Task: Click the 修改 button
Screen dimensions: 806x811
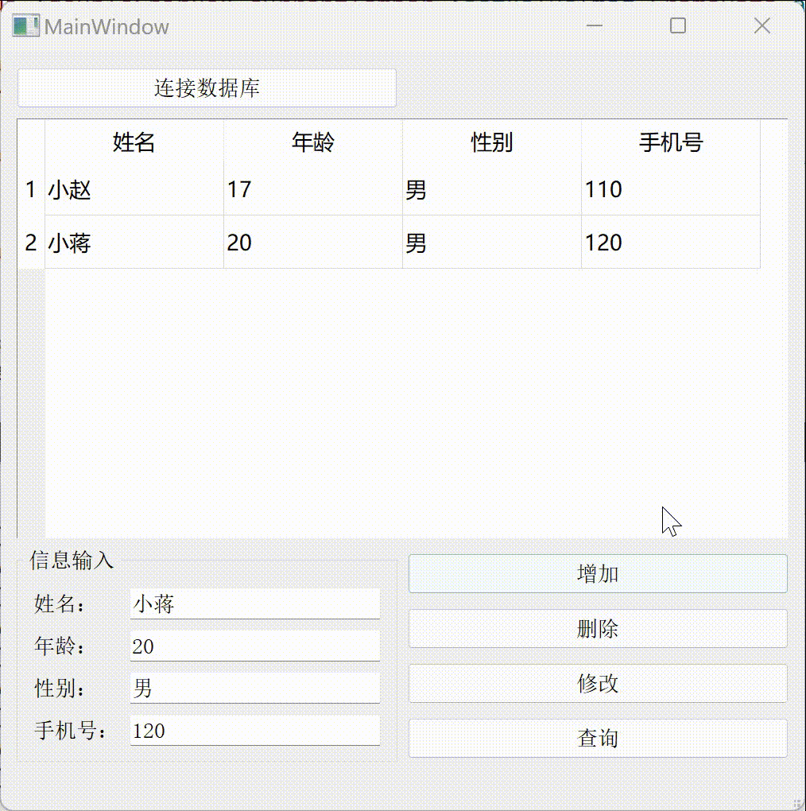Action: click(598, 683)
